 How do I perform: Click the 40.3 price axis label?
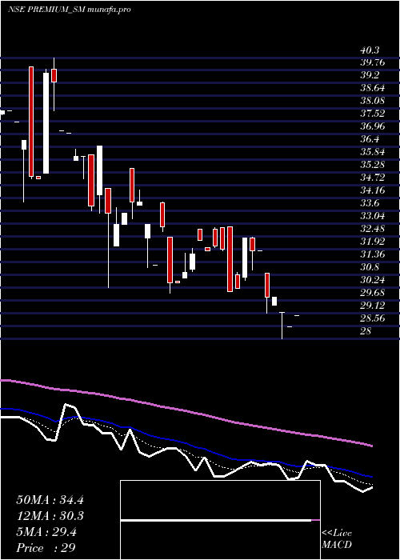370,50
